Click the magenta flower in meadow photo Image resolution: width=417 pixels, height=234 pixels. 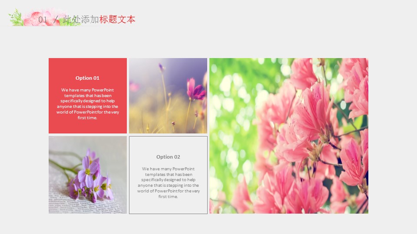(195, 90)
